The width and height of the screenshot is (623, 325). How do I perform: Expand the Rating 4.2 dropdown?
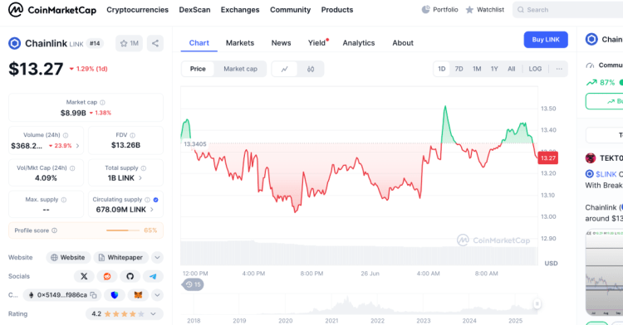(x=153, y=314)
